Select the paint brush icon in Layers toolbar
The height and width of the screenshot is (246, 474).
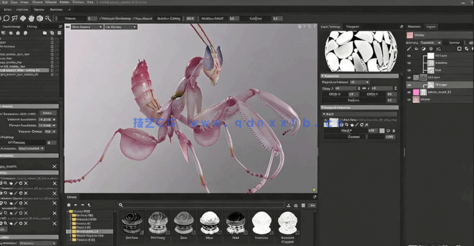tap(409, 49)
